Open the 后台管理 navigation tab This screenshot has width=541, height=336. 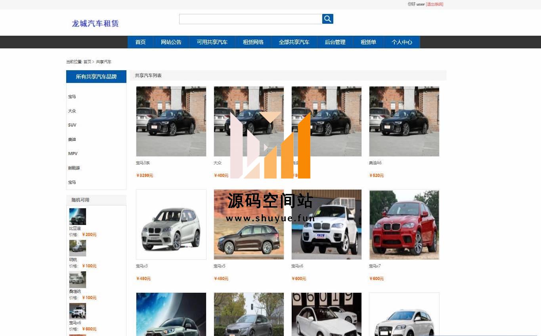click(335, 42)
